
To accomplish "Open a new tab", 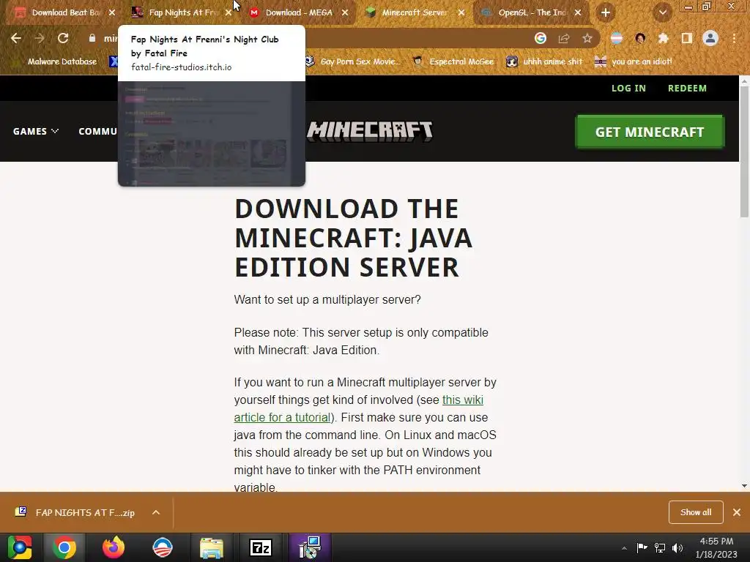I will tap(606, 12).
